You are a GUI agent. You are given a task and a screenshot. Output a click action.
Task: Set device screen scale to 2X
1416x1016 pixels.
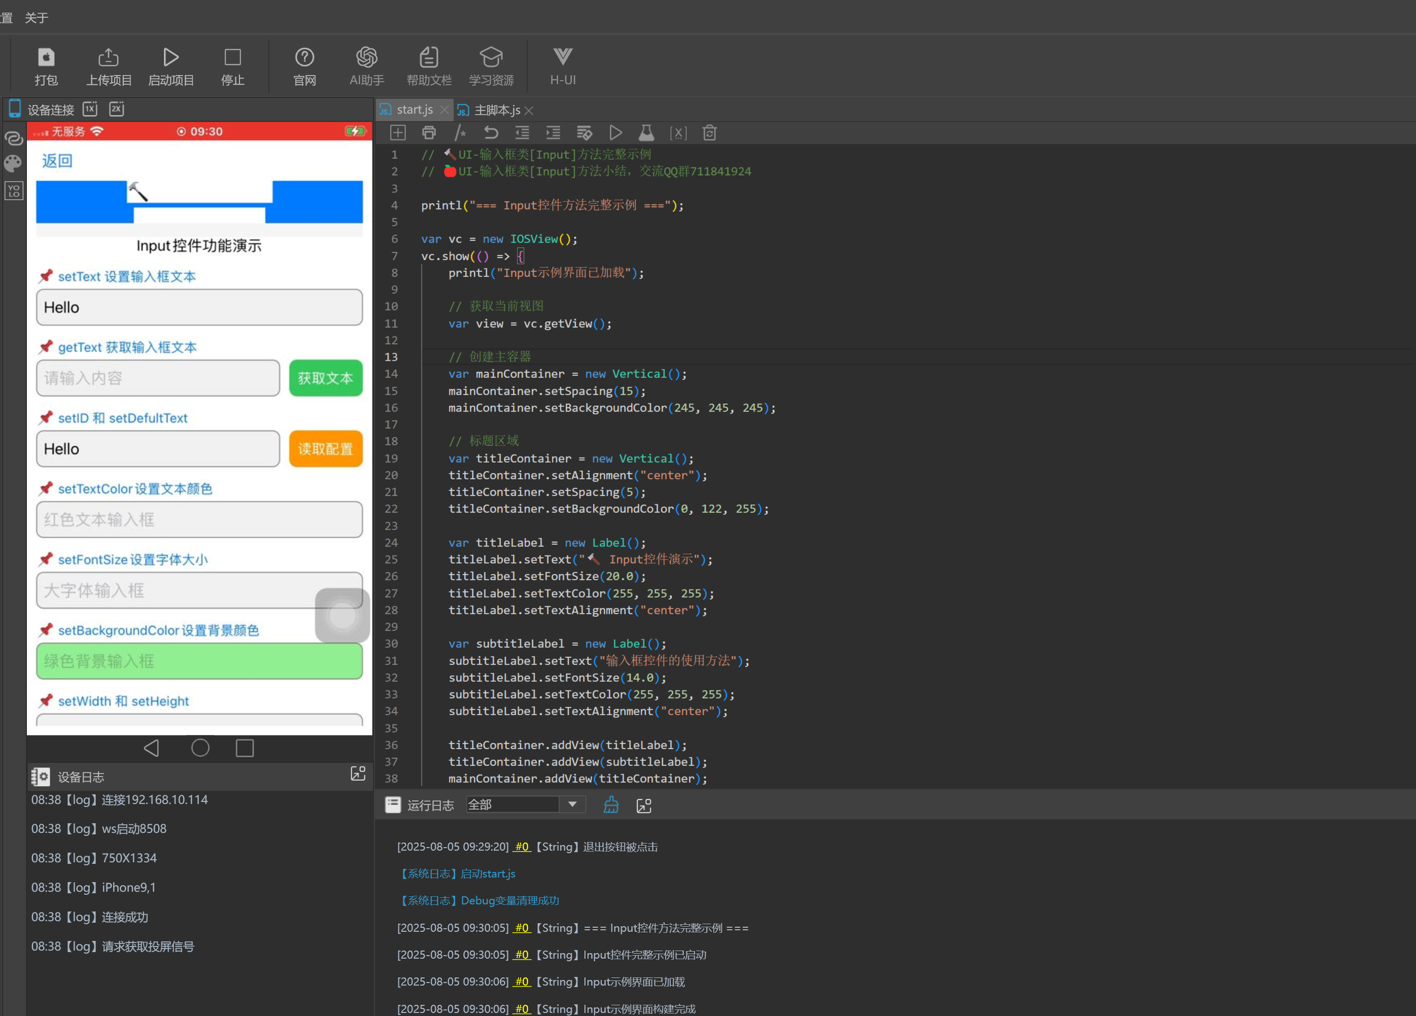[x=117, y=109]
